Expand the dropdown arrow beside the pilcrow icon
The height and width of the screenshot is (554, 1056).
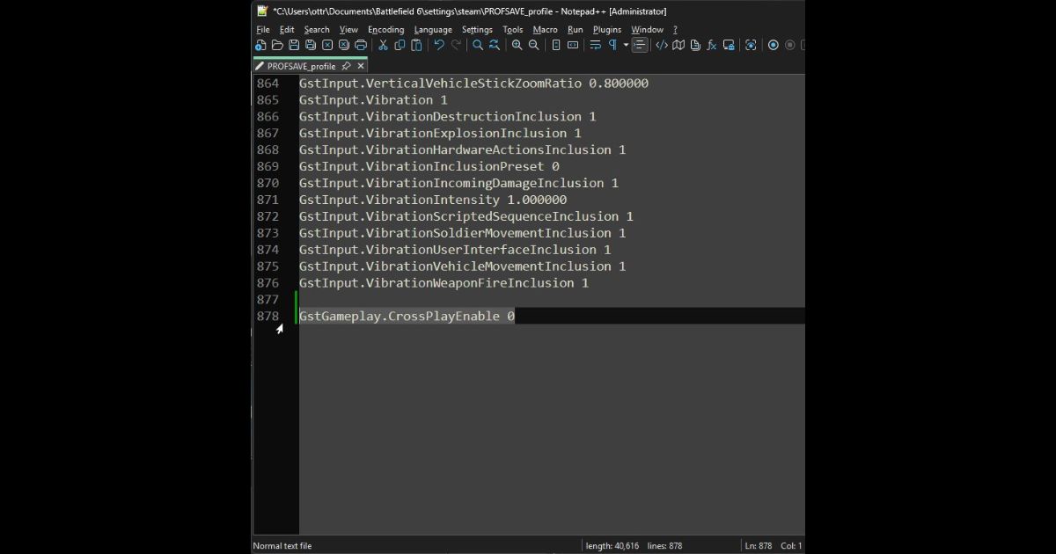point(626,45)
